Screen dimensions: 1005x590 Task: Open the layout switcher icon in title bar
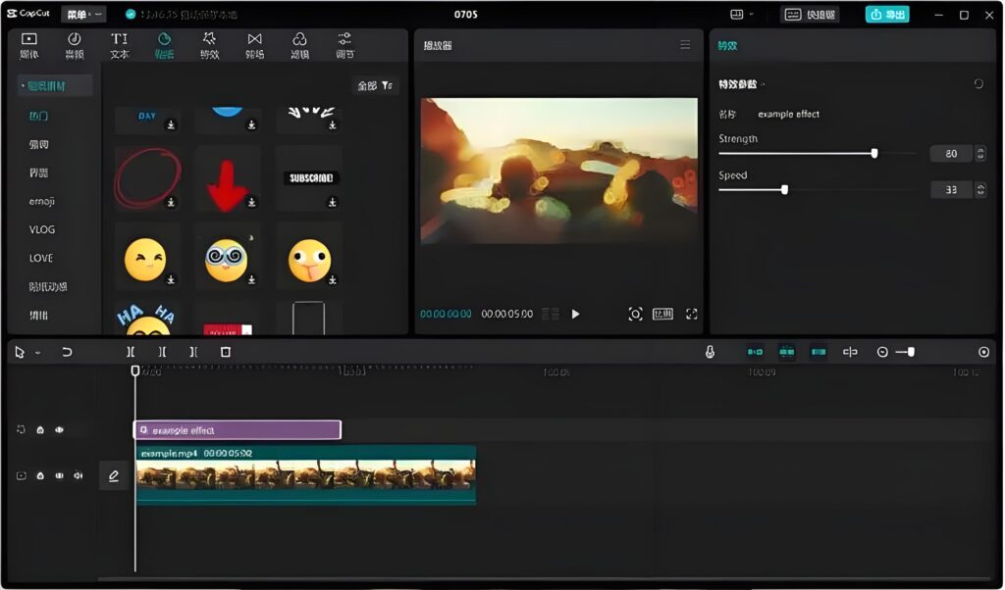[736, 14]
